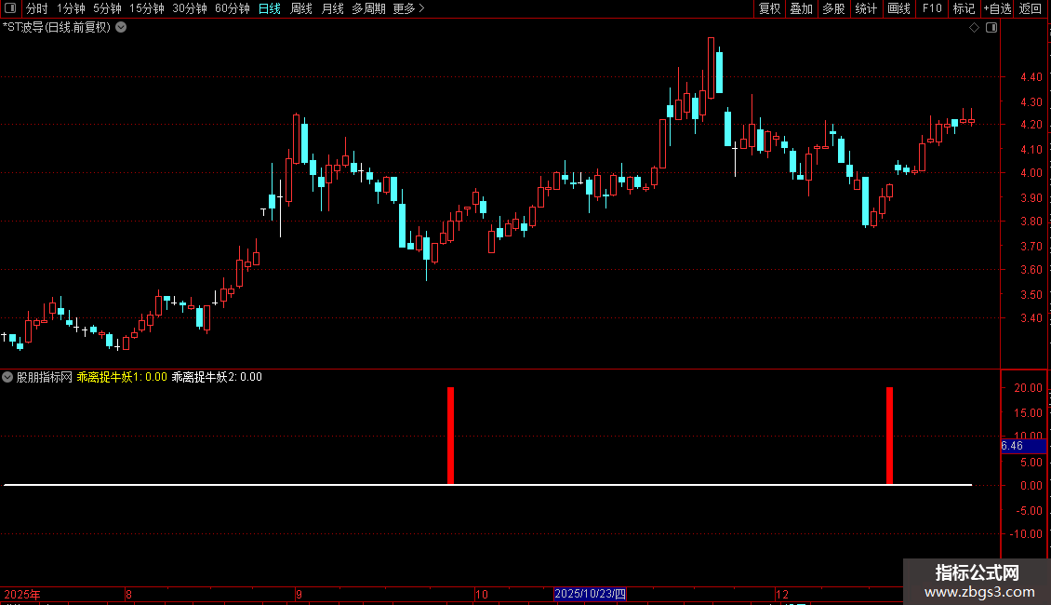The width and height of the screenshot is (1051, 605).
Task: Click the 叠加 overlay button
Action: click(801, 8)
